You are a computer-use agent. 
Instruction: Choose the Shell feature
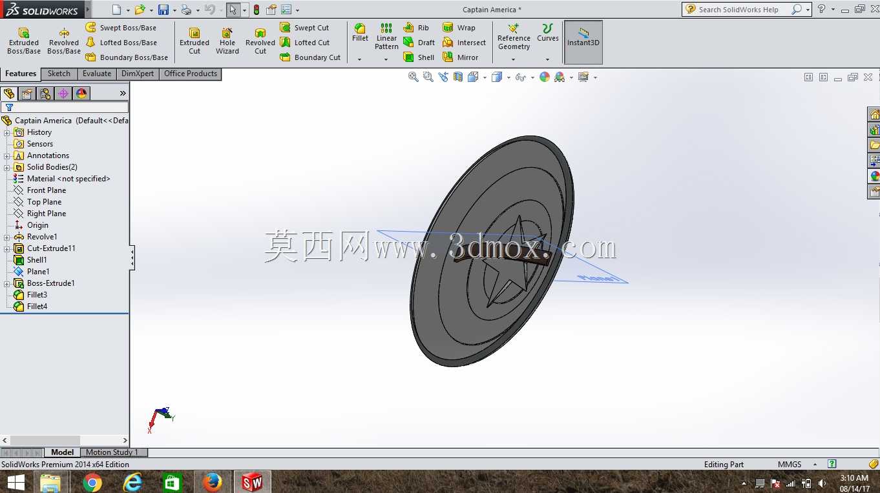419,57
